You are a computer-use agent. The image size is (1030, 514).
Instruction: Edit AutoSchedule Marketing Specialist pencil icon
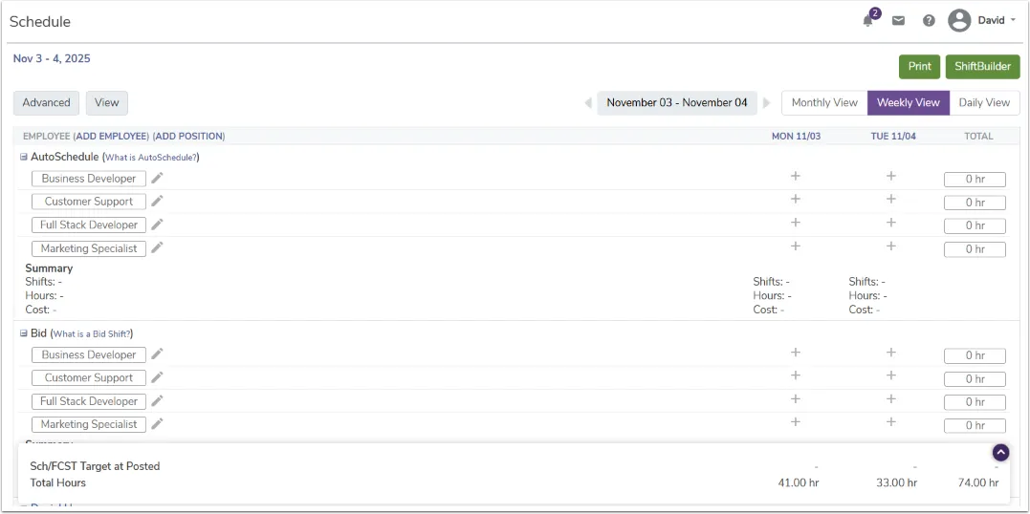pos(156,247)
